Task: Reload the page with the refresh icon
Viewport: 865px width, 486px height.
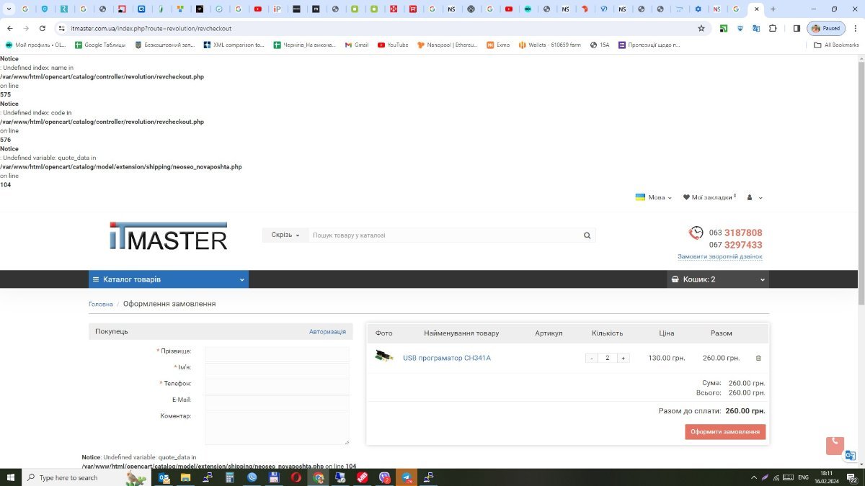Action: 43,28
